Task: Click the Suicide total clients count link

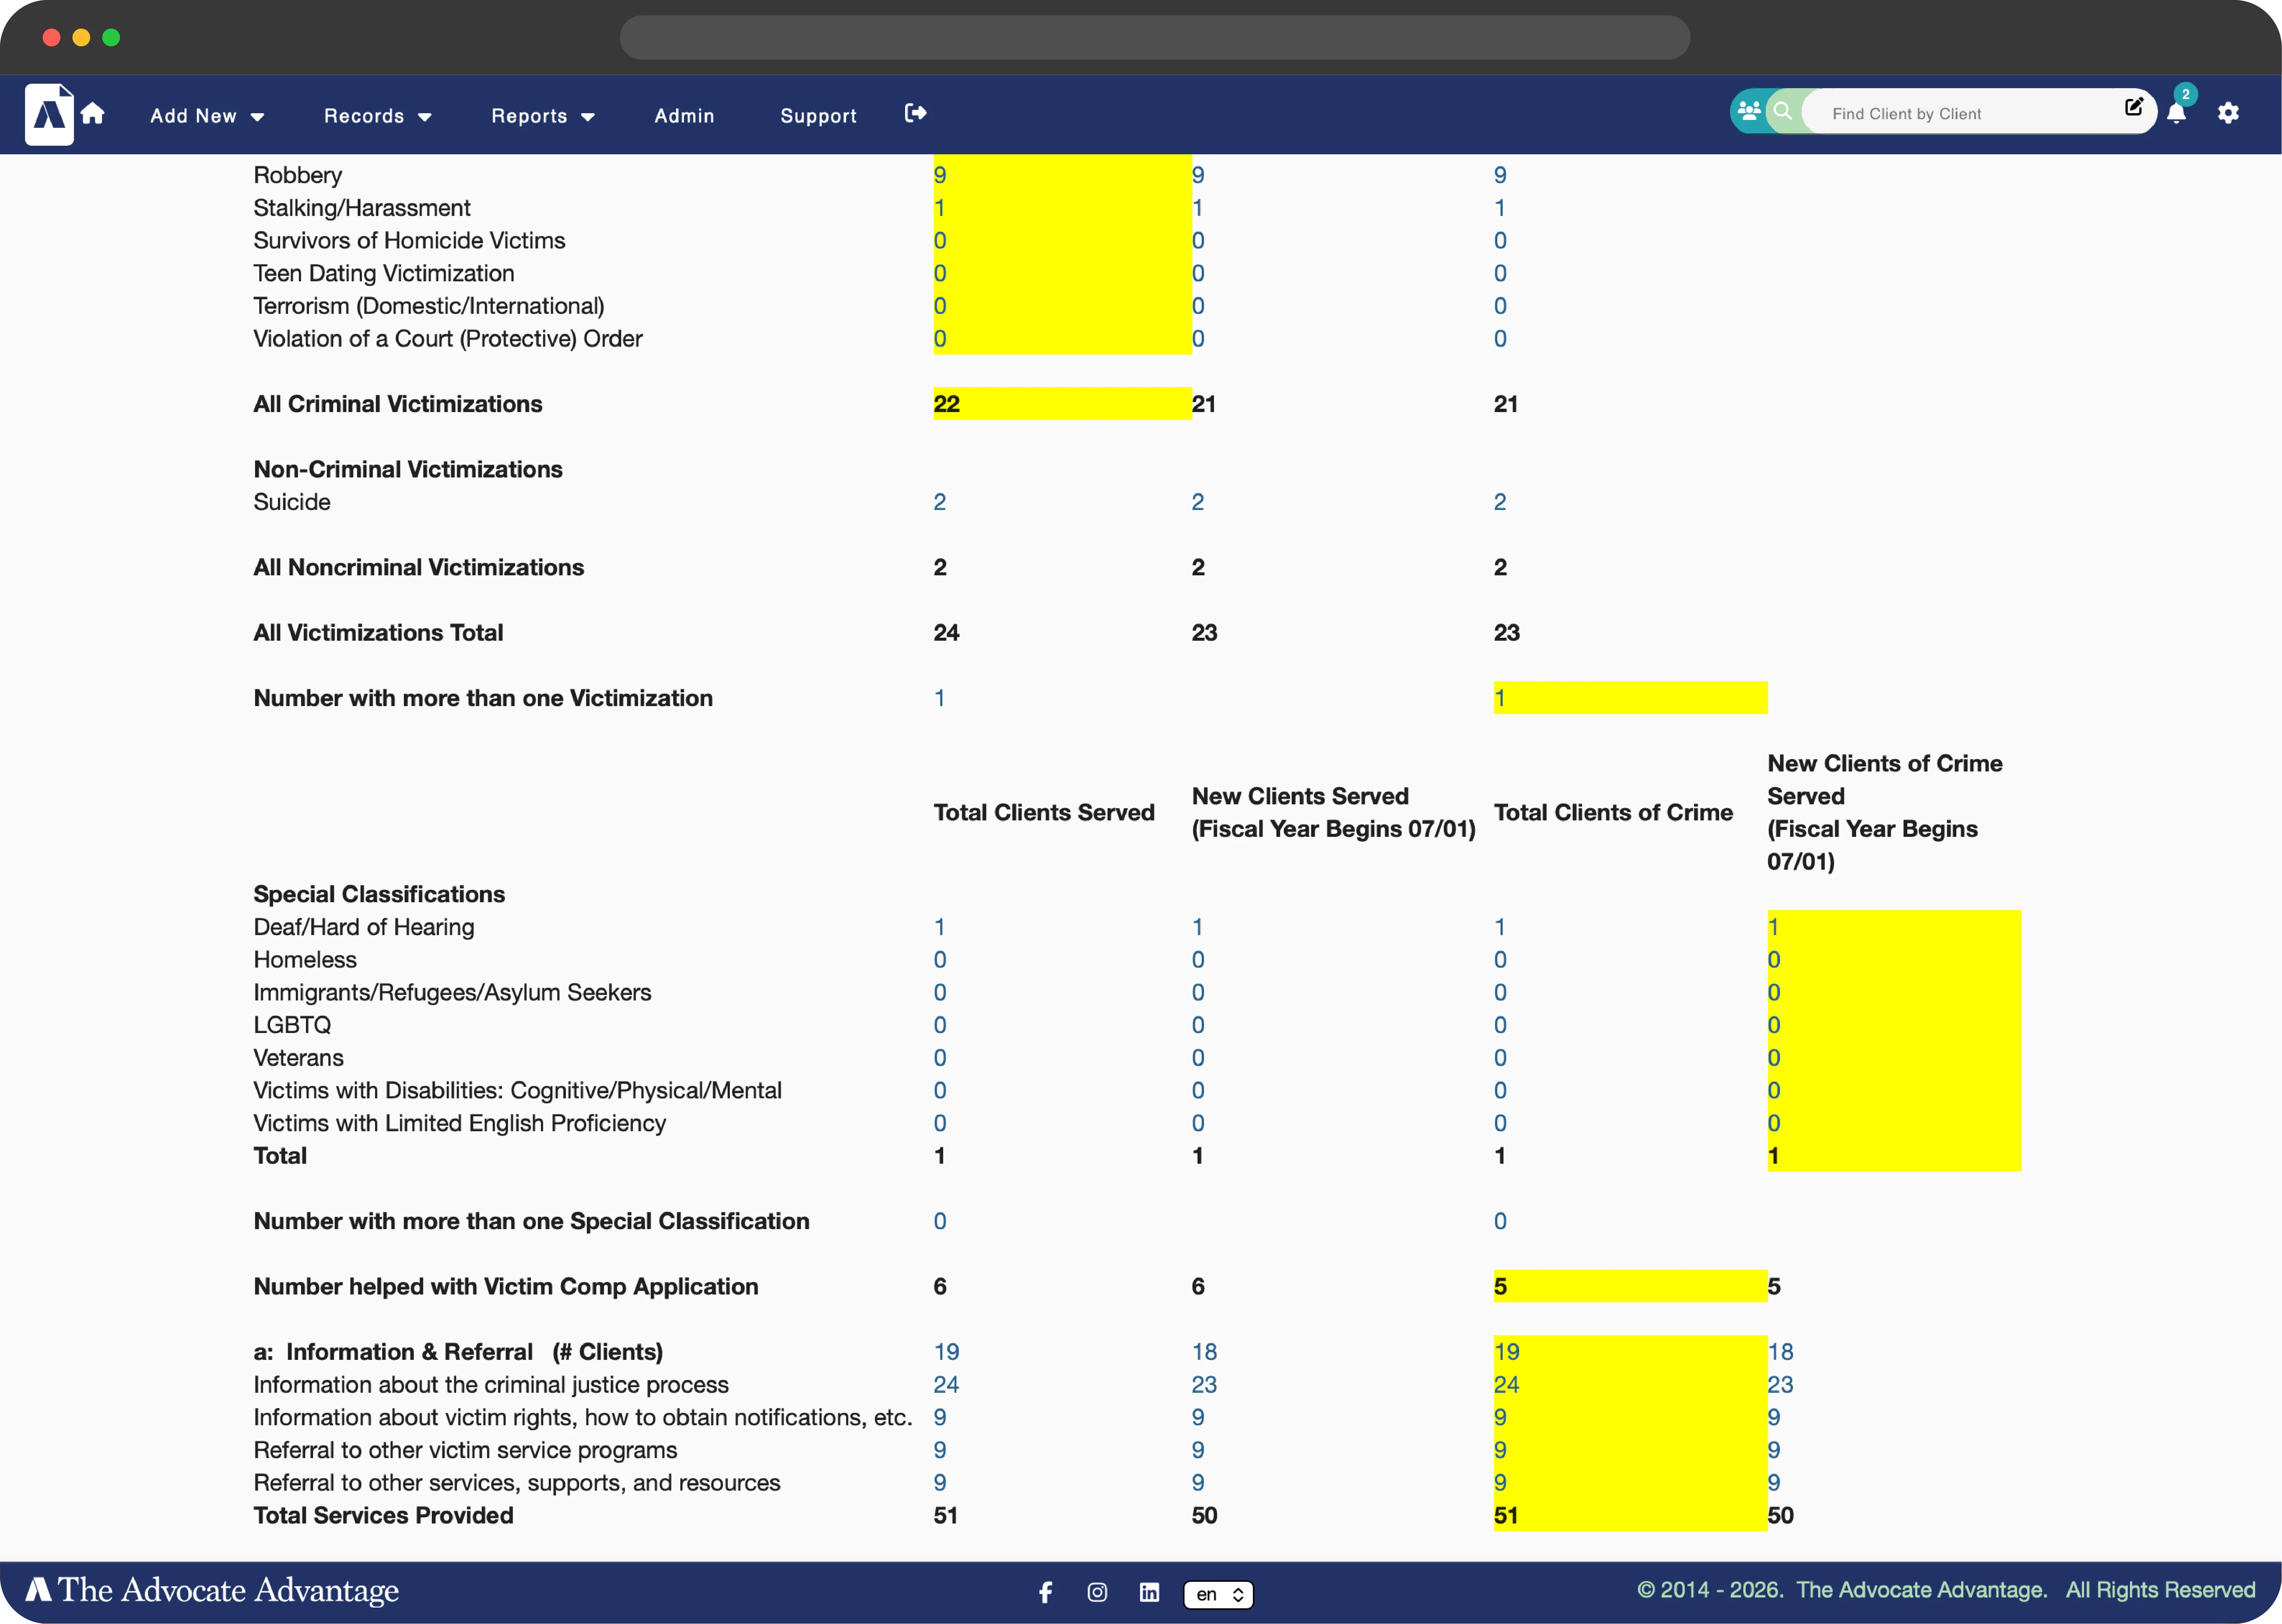Action: pos(940,502)
